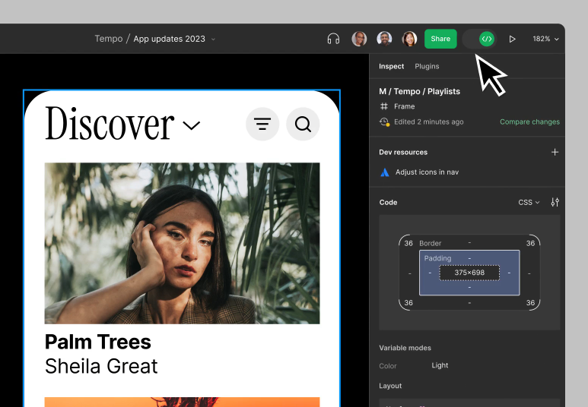Viewport: 588px width, 407px height.
Task: Click the Layout section heading
Action: (390, 386)
